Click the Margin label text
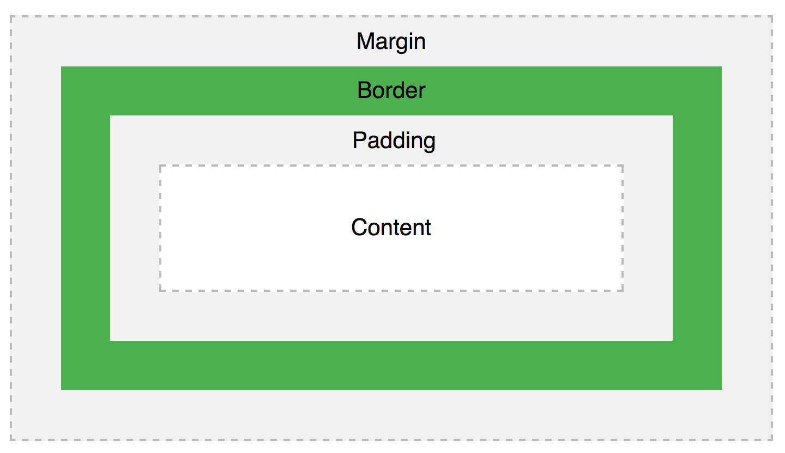This screenshot has width=785, height=453. (x=391, y=42)
